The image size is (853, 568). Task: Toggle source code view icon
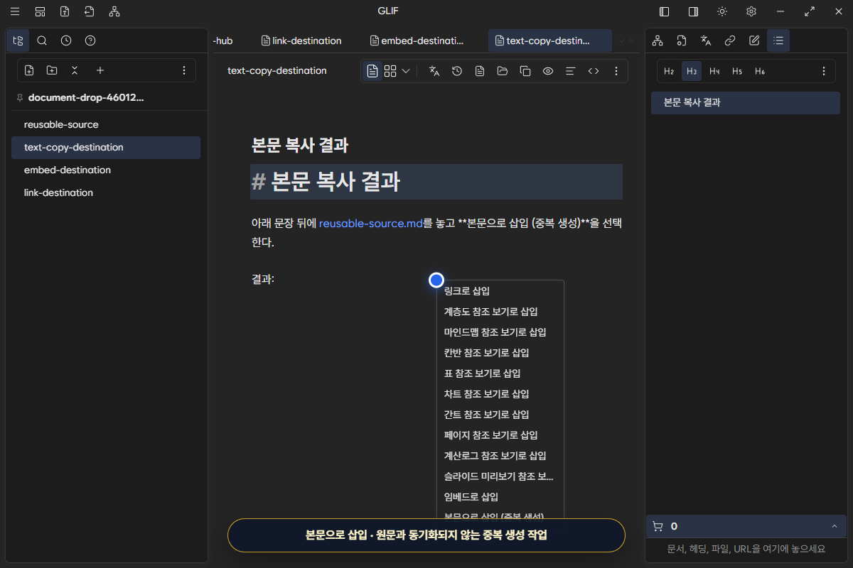click(594, 71)
